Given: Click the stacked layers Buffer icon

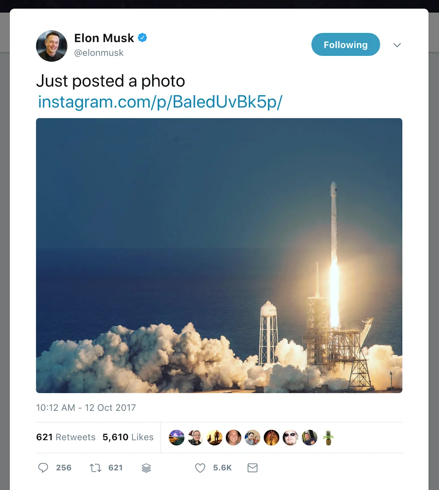Looking at the screenshot, I should point(146,468).
